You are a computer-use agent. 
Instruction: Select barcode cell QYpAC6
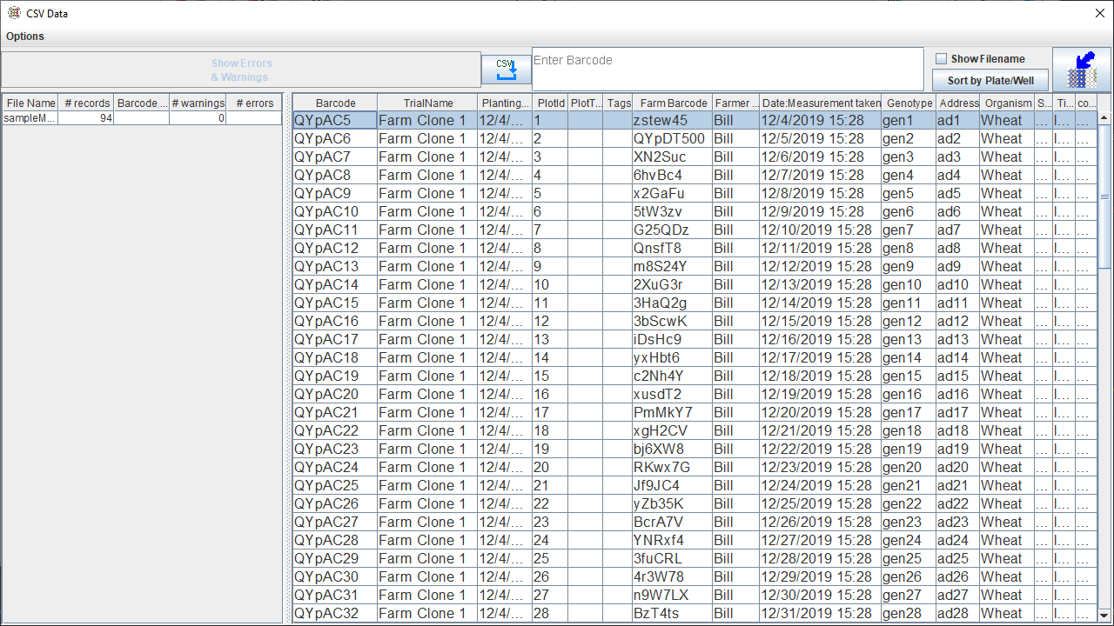335,138
